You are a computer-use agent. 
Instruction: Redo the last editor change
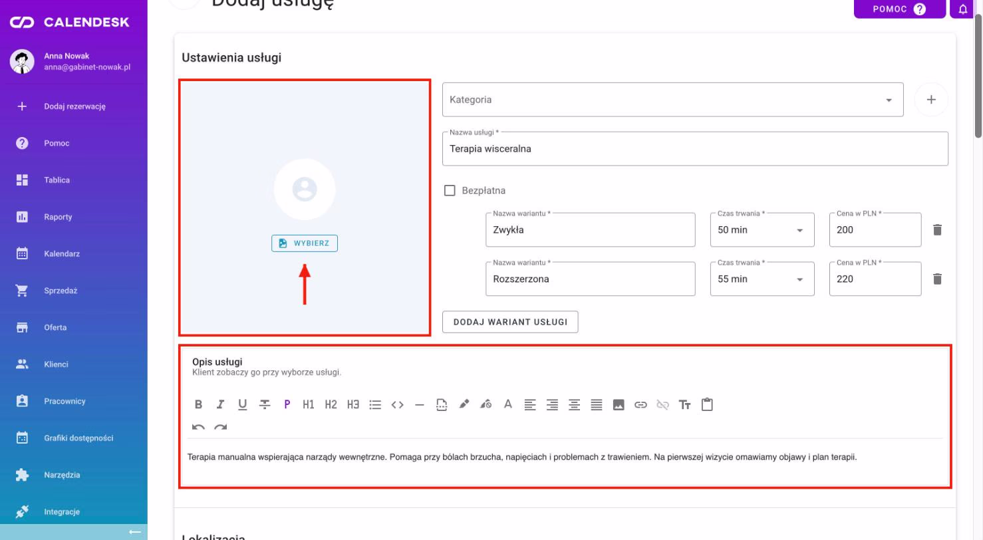point(221,427)
